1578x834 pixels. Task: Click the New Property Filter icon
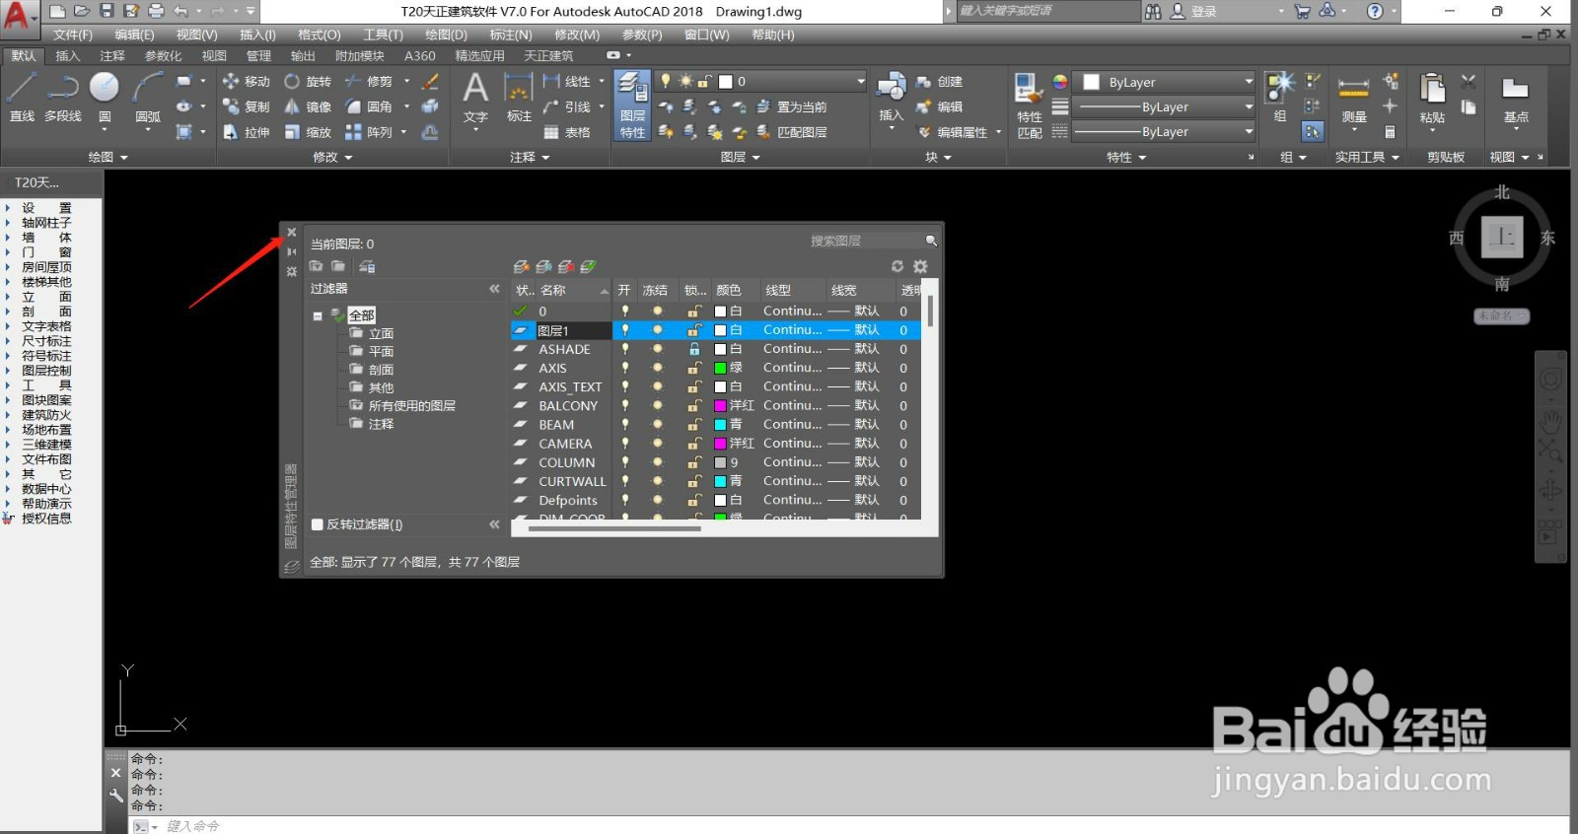click(x=316, y=266)
